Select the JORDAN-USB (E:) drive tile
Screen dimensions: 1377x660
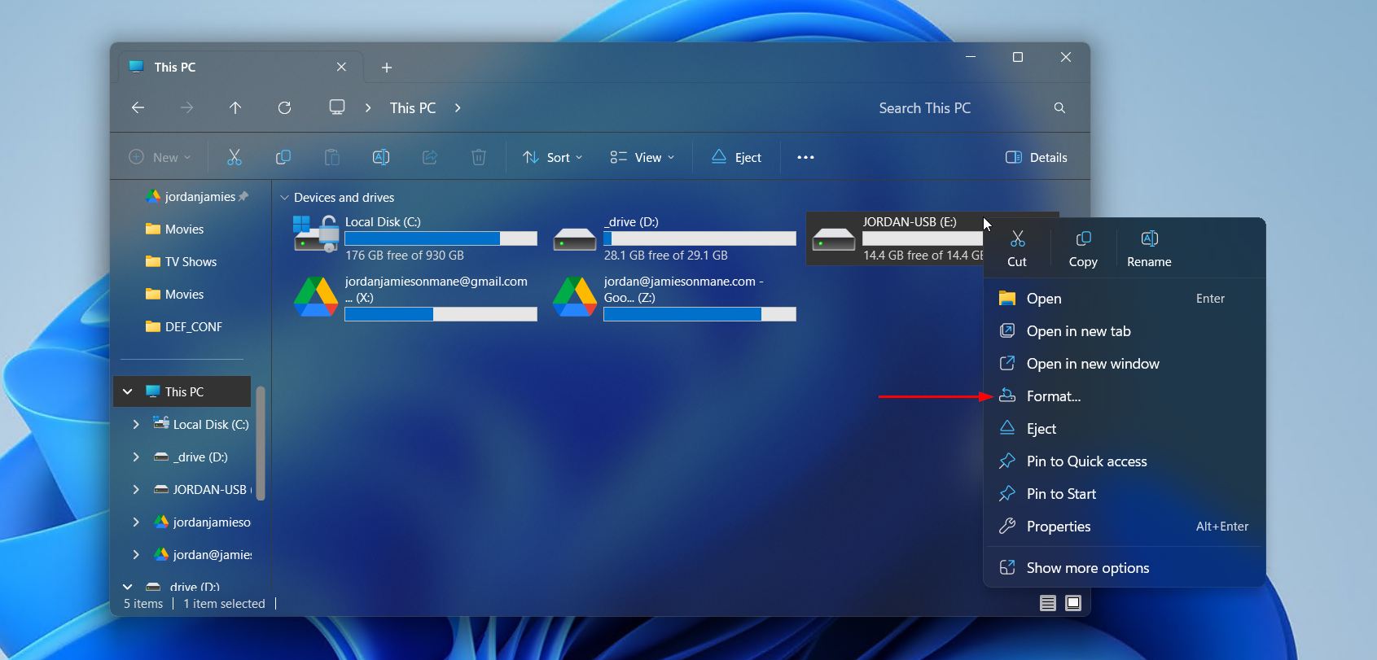pyautogui.click(x=896, y=238)
